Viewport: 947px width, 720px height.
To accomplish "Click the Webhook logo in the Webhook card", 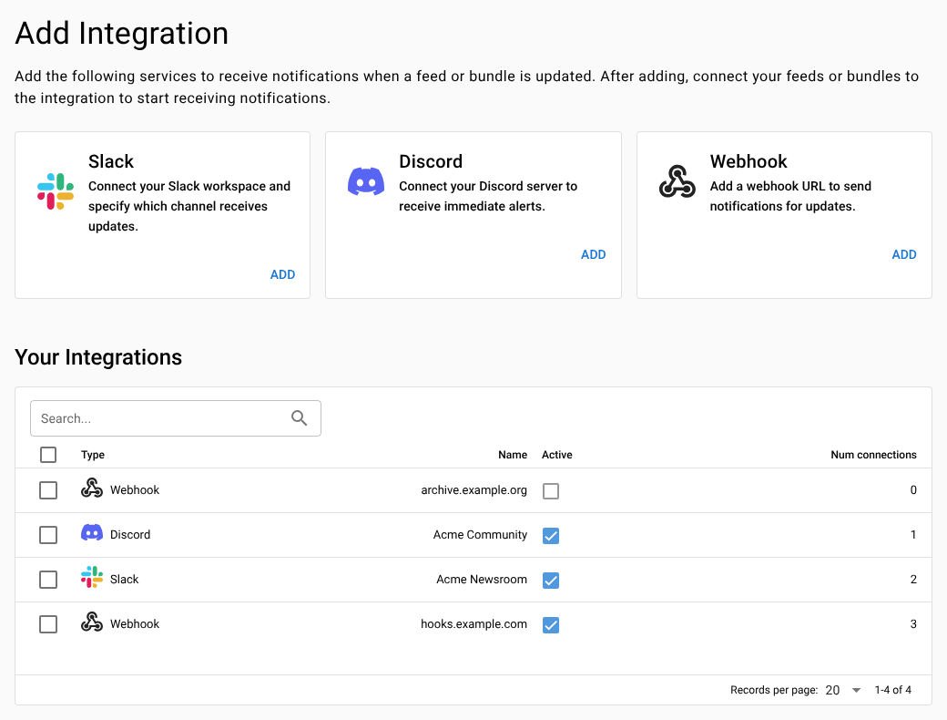I will click(x=677, y=181).
